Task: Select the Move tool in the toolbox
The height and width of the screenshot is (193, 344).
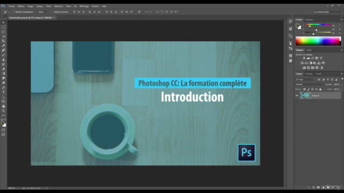Action: pyautogui.click(x=3, y=23)
